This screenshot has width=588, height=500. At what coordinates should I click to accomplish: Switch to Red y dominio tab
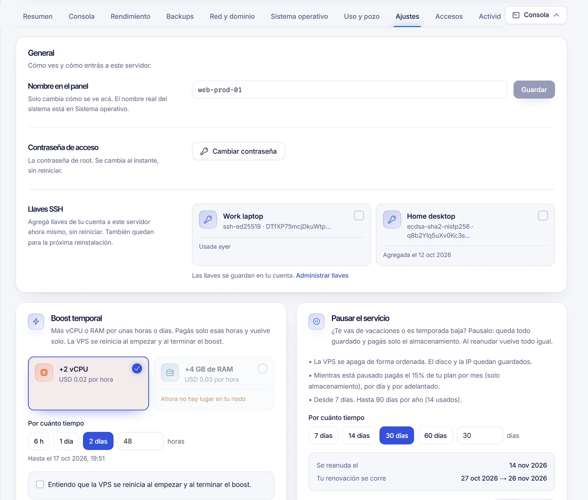coord(232,17)
